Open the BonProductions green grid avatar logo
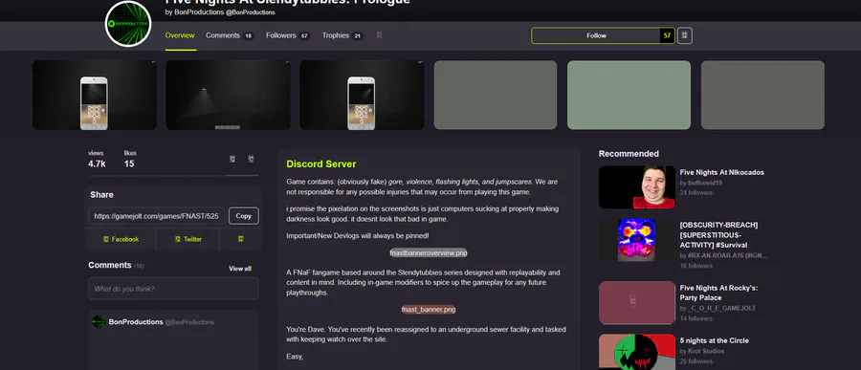Viewport: 861px width, 370px height. (x=128, y=24)
